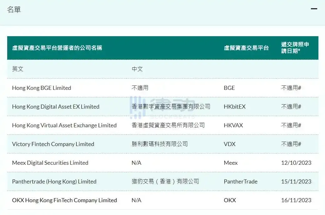Click the 中文 sub-header cell
Viewport: 325px width, 215px height.
(137, 69)
